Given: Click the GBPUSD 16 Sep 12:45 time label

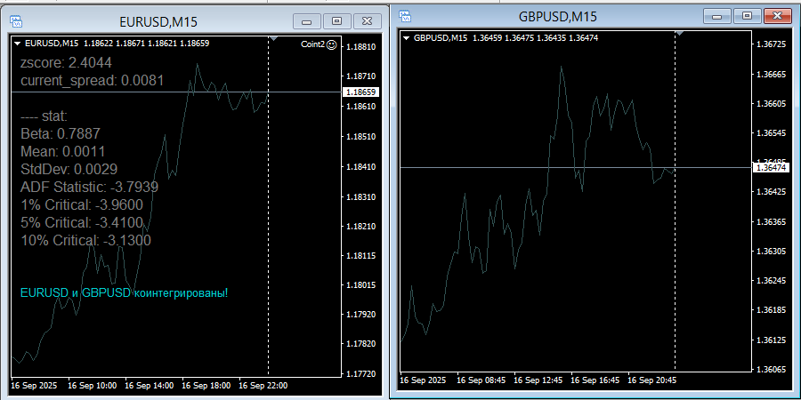Looking at the screenshot, I should [x=538, y=380].
